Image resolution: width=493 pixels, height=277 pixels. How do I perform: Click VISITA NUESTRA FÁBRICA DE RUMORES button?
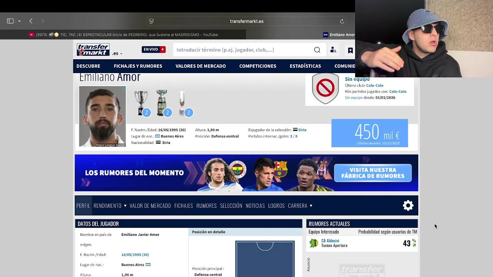pos(373,173)
